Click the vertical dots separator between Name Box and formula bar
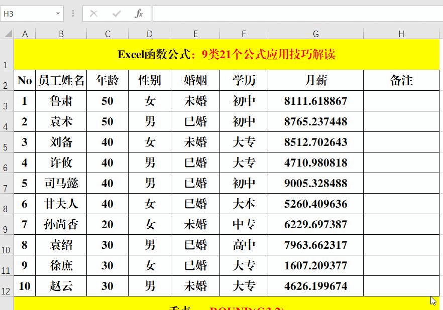Image resolution: width=443 pixels, height=310 pixels. 74,14
